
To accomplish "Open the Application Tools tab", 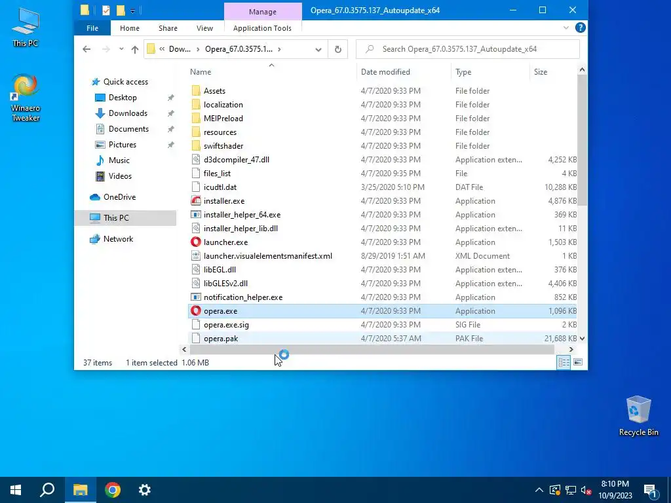I will click(262, 28).
